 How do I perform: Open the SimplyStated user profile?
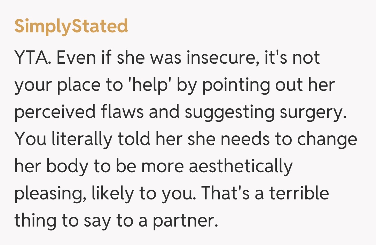pos(71,26)
